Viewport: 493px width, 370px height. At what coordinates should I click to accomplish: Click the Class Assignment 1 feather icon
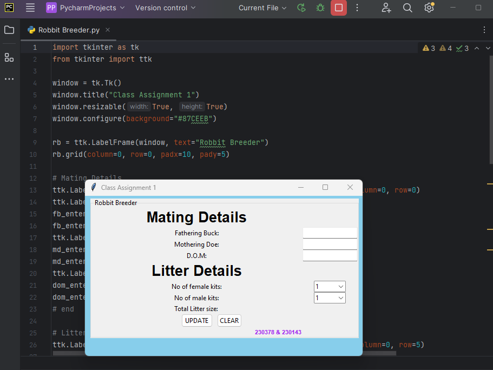tap(94, 187)
